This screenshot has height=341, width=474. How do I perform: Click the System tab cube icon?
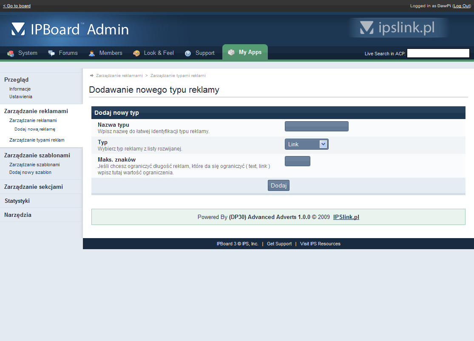tap(11, 54)
